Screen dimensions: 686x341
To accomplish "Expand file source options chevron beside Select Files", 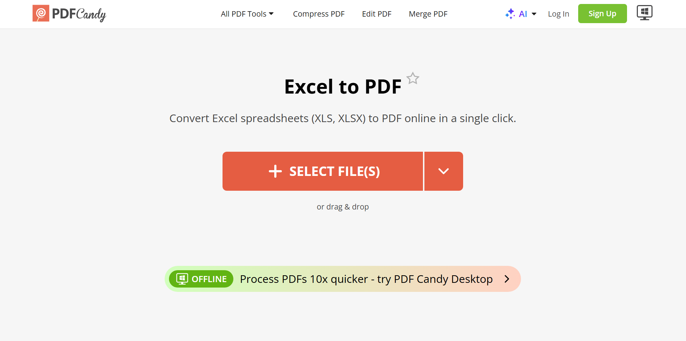I will coord(444,171).
